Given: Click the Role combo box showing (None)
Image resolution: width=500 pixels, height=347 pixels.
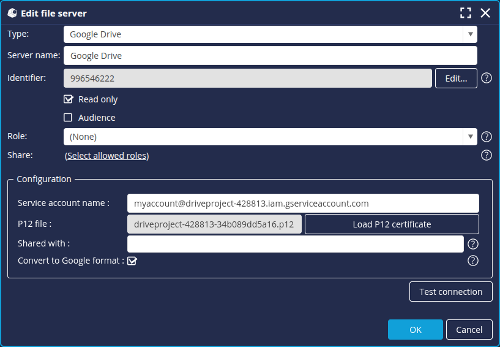Looking at the screenshot, I should click(271, 137).
